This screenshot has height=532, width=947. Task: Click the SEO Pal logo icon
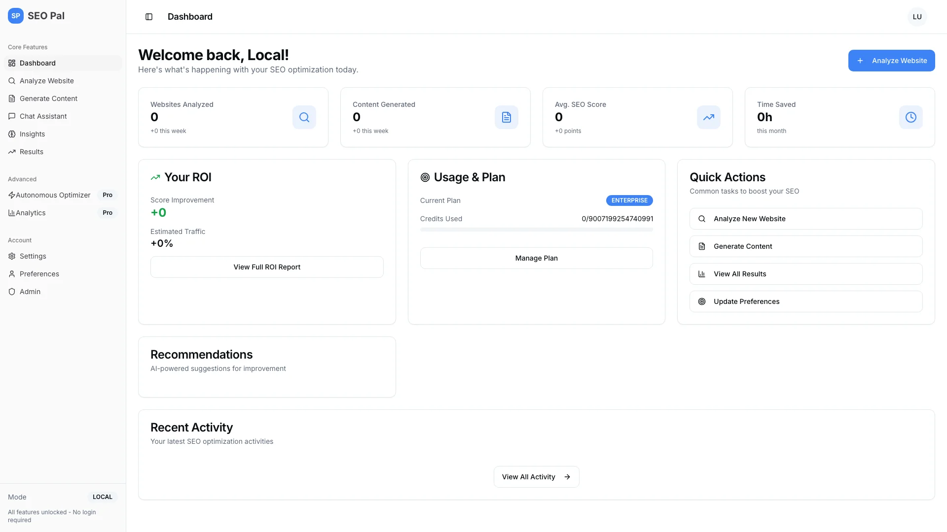pos(15,16)
